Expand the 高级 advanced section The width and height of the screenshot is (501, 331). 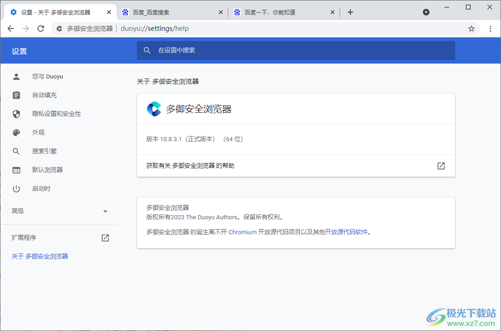coord(59,211)
